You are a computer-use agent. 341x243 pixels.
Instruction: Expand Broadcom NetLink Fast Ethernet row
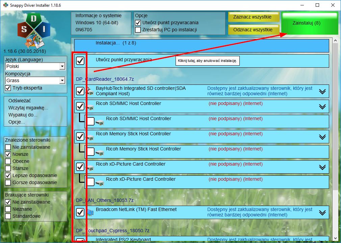point(322,213)
